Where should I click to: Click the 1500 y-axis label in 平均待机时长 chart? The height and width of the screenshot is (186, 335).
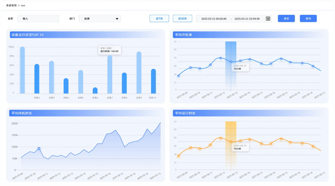pyautogui.click(x=14, y=135)
